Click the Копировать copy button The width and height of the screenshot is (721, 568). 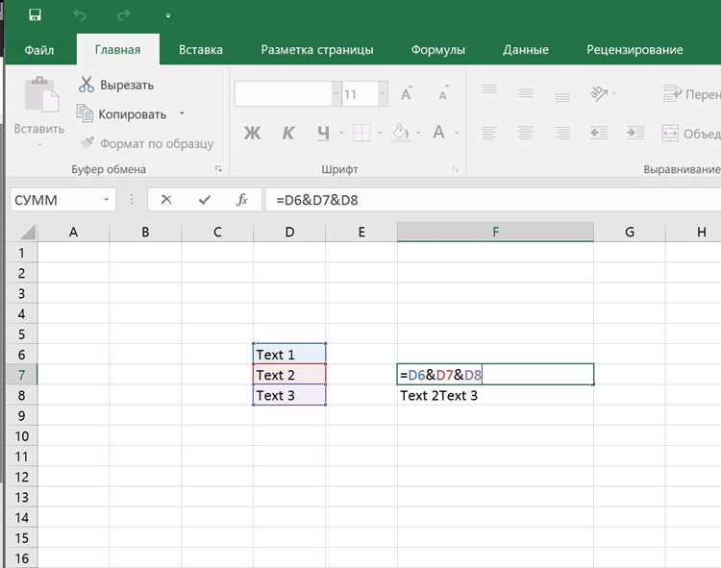tap(122, 114)
